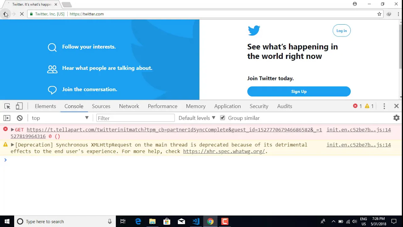This screenshot has height=227, width=403.
Task: Click the twitter.com address bar URL
Action: pos(87,14)
